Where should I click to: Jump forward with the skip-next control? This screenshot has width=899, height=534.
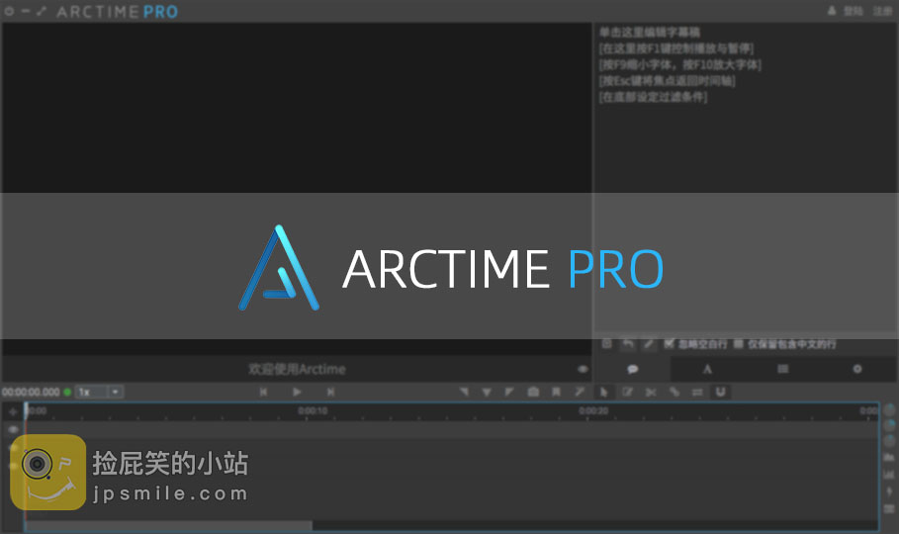point(330,393)
